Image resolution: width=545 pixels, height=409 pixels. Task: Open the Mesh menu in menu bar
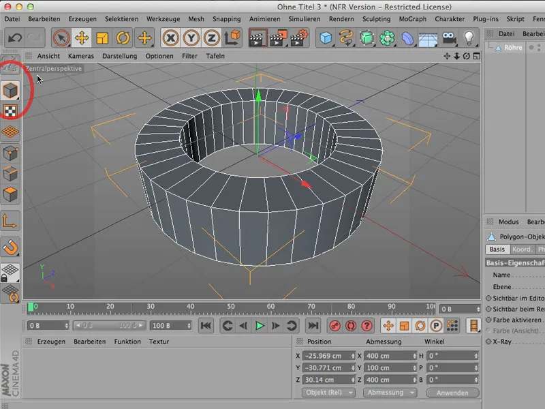click(x=196, y=19)
